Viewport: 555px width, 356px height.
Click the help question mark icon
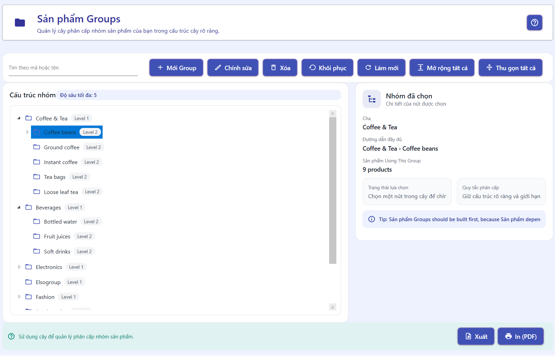[x=534, y=23]
